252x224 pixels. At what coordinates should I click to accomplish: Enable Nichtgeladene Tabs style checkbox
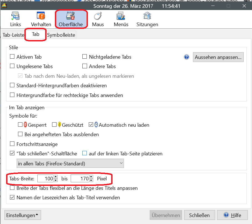(85, 57)
